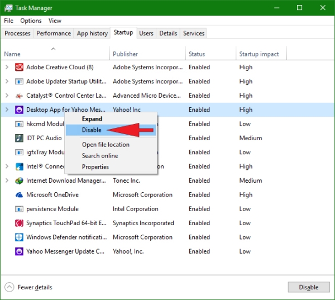Switch to the Users tab

pos(146,34)
